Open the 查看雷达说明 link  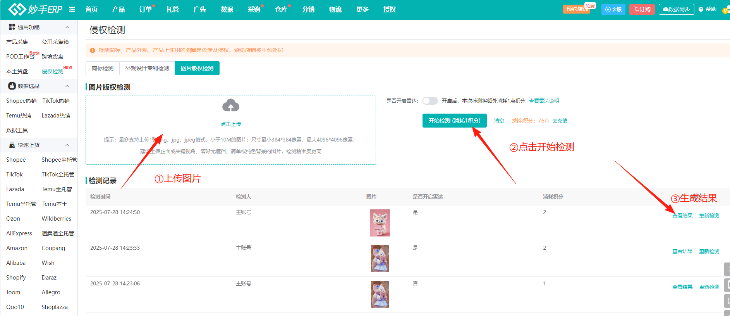click(x=544, y=101)
